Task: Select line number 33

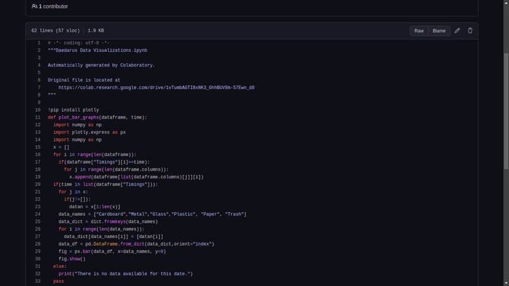Action: [38, 282]
